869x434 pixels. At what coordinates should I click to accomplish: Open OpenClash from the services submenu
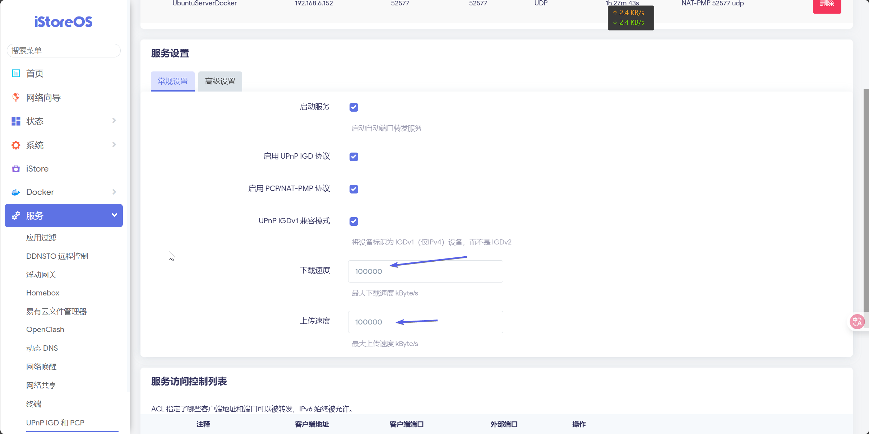pos(45,330)
